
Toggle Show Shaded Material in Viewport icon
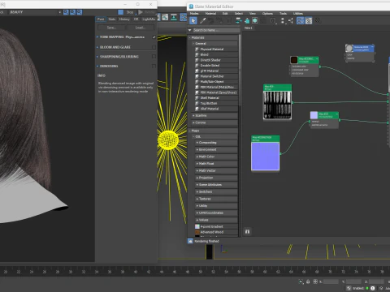255,20
